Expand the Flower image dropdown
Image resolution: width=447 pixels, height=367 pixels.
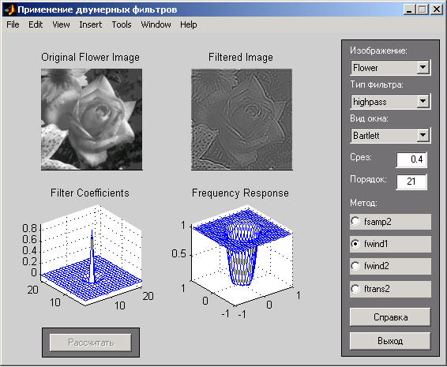[x=423, y=68]
